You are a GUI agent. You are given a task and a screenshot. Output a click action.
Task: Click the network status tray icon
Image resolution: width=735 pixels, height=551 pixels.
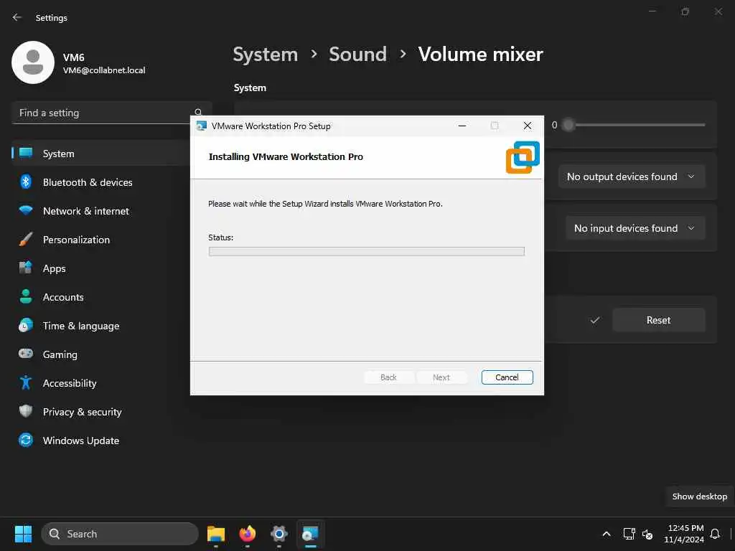(x=629, y=534)
